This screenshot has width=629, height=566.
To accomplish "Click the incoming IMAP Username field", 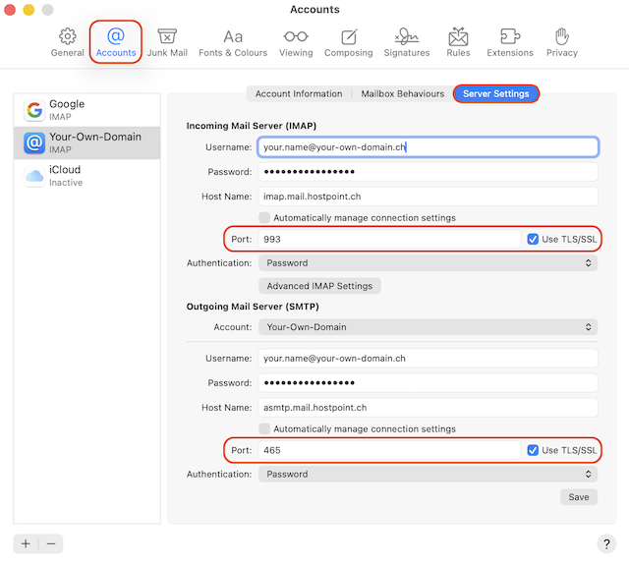I will click(429, 146).
